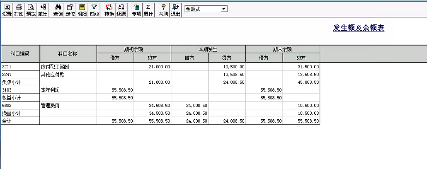
Task: Click 借方 header under 期末余额
Action: pyautogui.click(x=264, y=58)
